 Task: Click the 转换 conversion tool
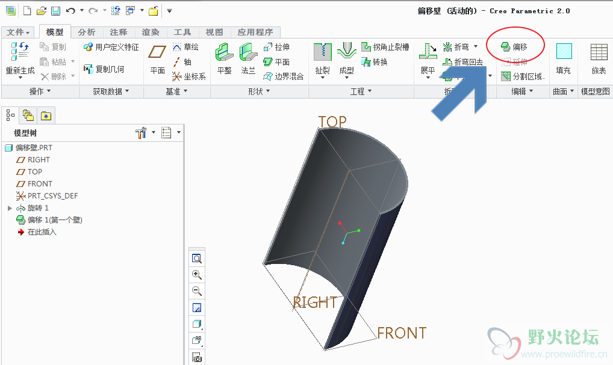375,62
